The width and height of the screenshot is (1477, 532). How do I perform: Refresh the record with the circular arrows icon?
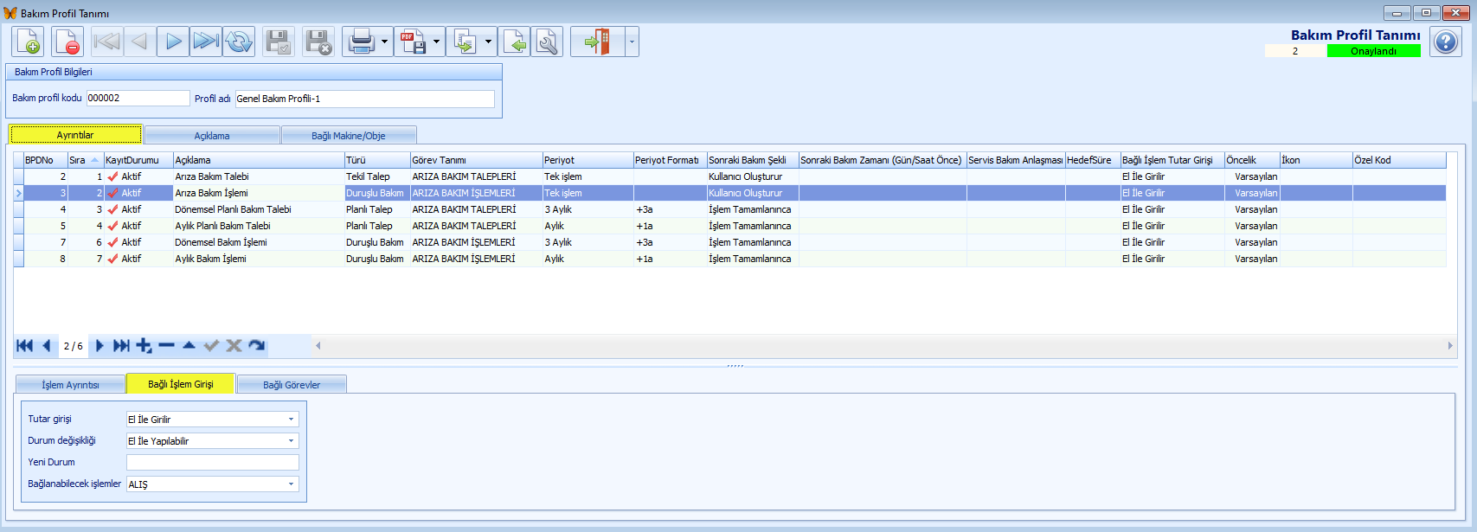239,42
